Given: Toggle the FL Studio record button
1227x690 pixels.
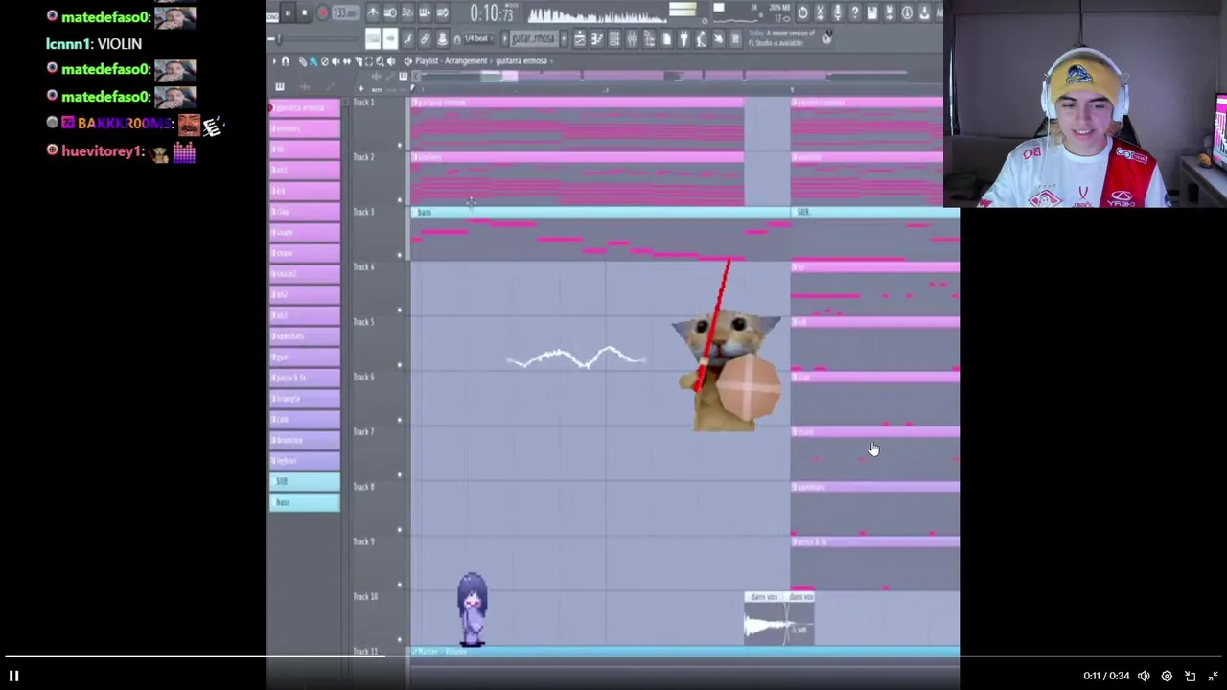Looking at the screenshot, I should point(323,12).
